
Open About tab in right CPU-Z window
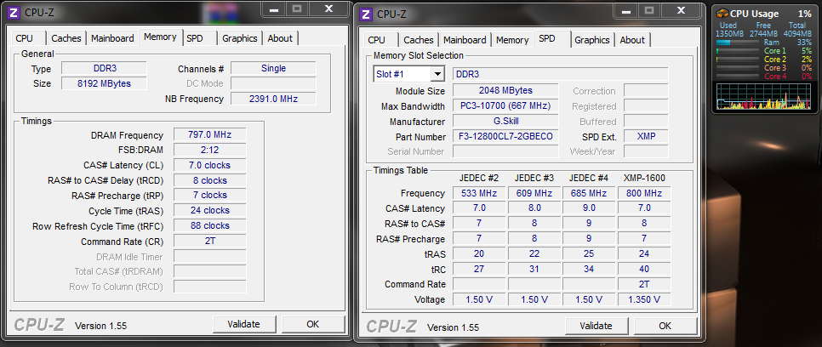tap(632, 40)
